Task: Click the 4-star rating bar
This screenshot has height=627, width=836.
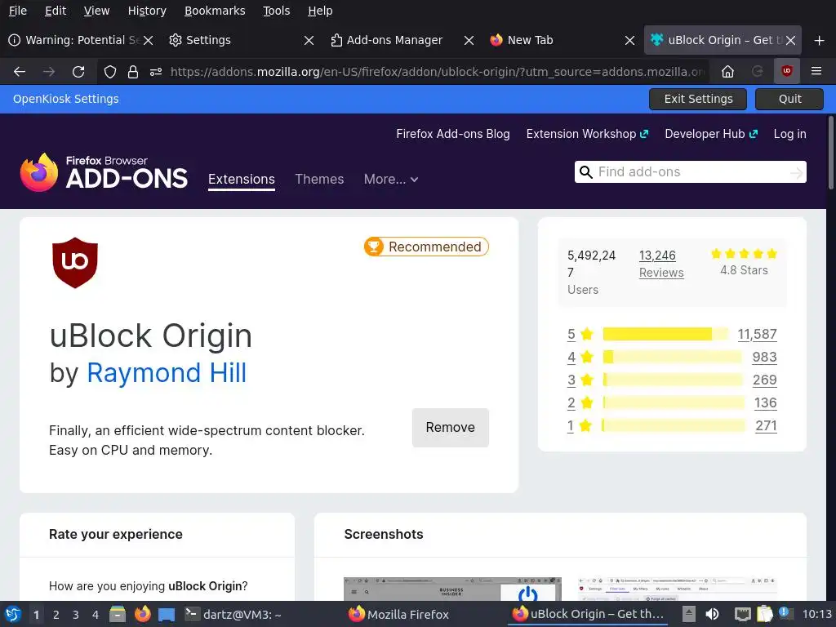Action: tap(672, 357)
